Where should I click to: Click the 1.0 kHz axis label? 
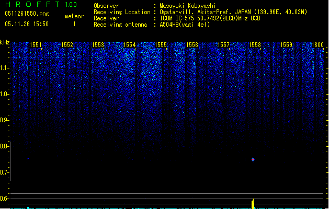pos(4,94)
